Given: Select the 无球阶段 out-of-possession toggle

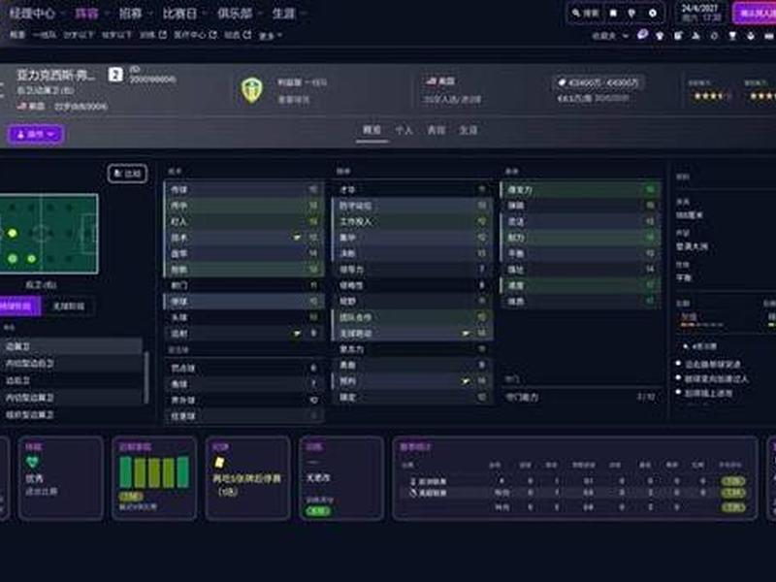Looking at the screenshot, I should click(x=68, y=307).
